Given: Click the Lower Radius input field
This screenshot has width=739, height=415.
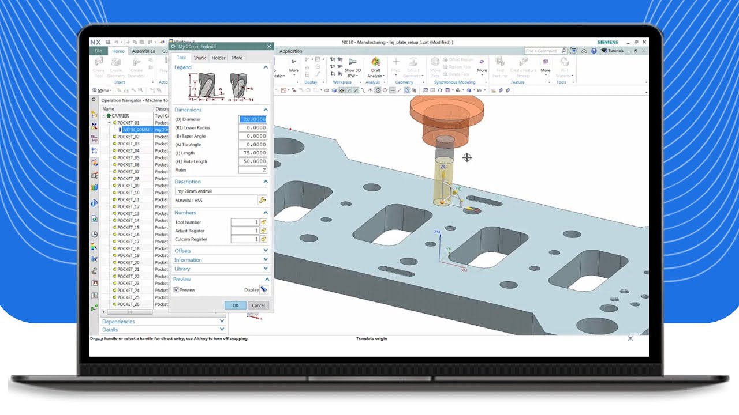Looking at the screenshot, I should pos(253,127).
